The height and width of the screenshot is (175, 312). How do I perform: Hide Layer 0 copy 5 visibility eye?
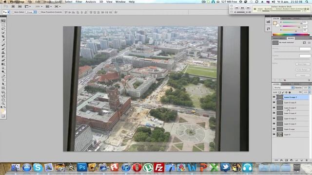coord(274,108)
